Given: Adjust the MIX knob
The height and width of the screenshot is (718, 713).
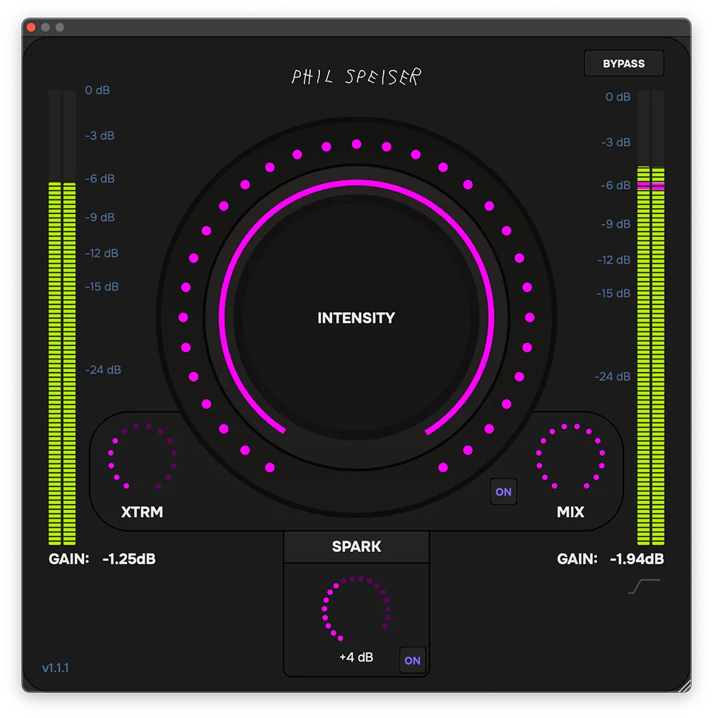Looking at the screenshot, I should [570, 456].
